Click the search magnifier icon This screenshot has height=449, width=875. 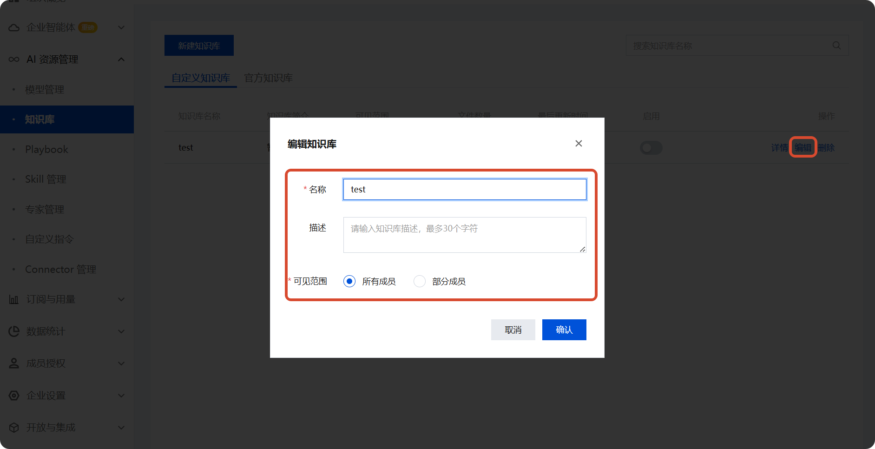(x=836, y=46)
